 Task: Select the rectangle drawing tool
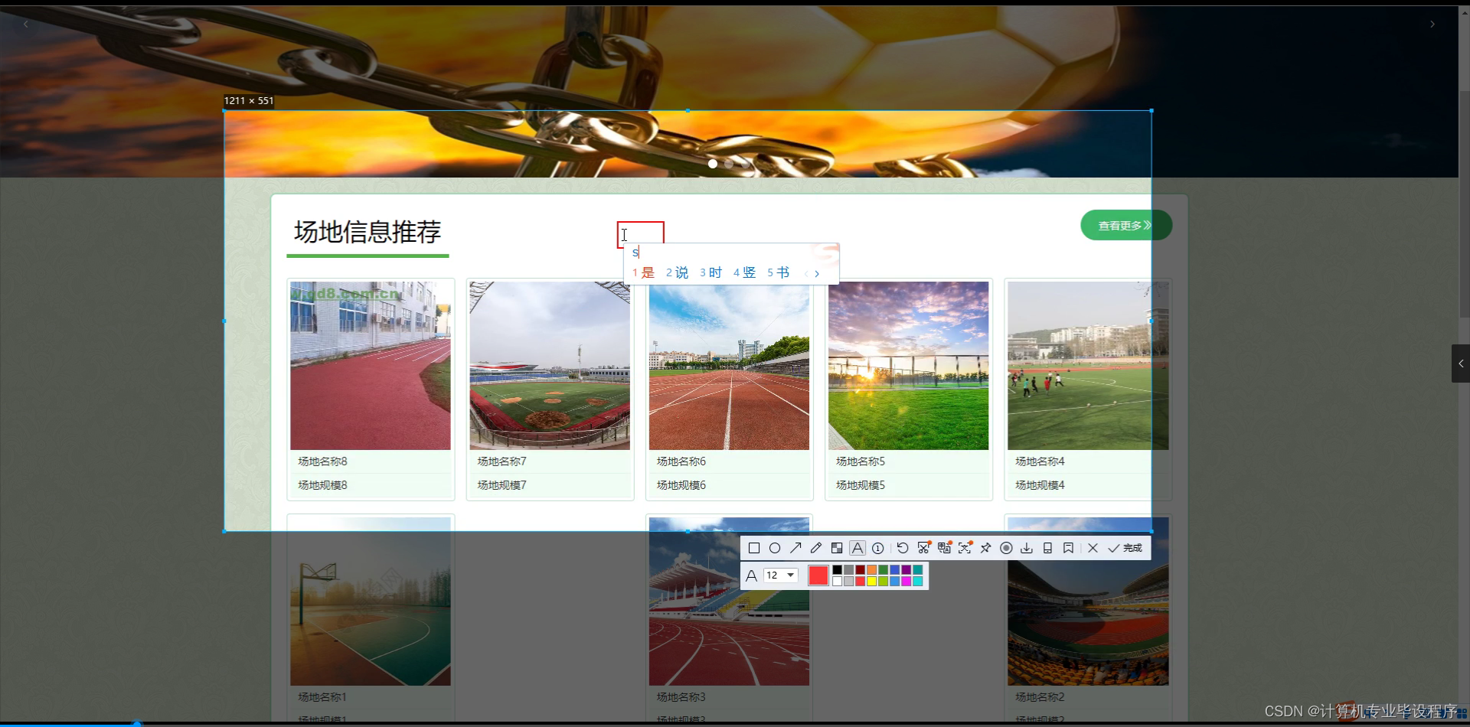(754, 548)
